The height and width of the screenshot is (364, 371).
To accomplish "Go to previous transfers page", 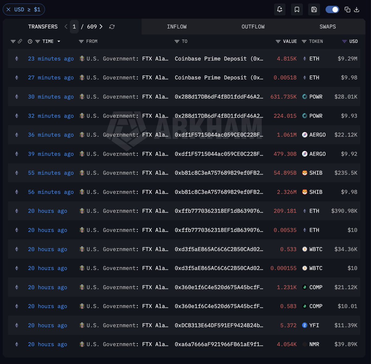I will click(66, 27).
